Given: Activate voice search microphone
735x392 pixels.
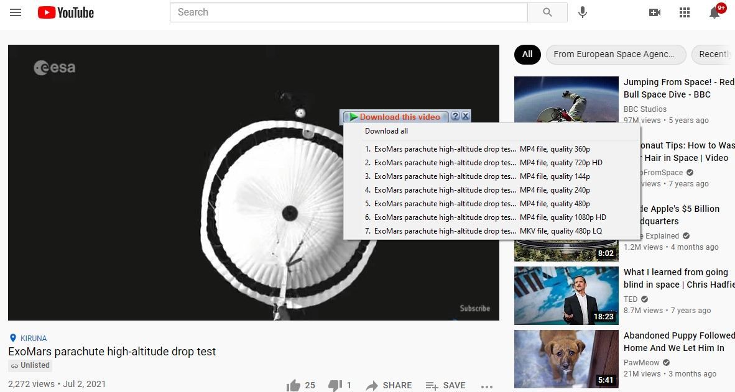Looking at the screenshot, I should pyautogui.click(x=583, y=12).
